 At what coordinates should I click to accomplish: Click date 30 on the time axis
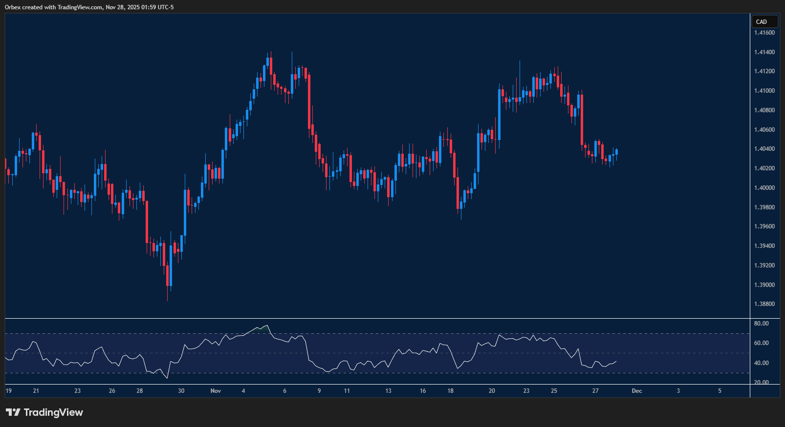(x=181, y=391)
